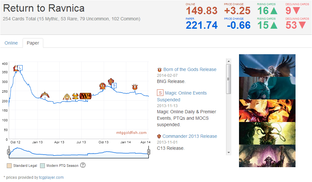
Task: Toggle the Modern PTQ Season legend box
Action: click(43, 166)
